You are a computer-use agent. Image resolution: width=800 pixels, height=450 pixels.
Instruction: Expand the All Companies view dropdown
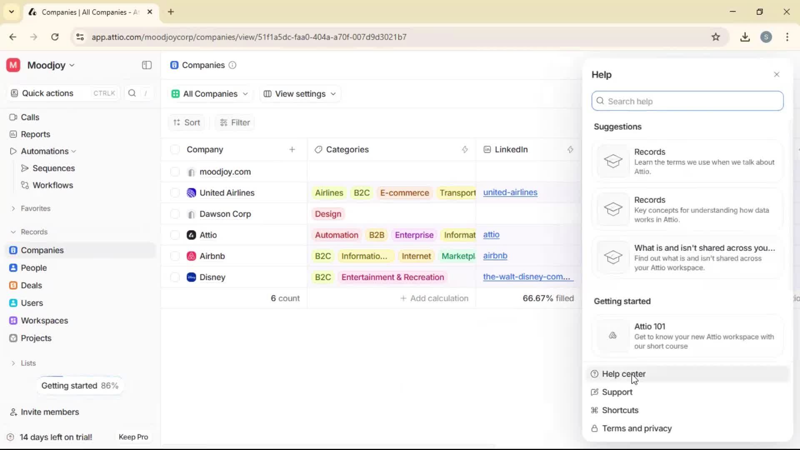pos(210,94)
